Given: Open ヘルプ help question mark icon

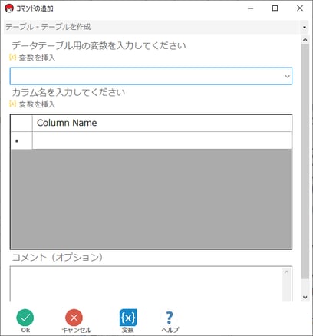Looking at the screenshot, I should pyautogui.click(x=170, y=318).
